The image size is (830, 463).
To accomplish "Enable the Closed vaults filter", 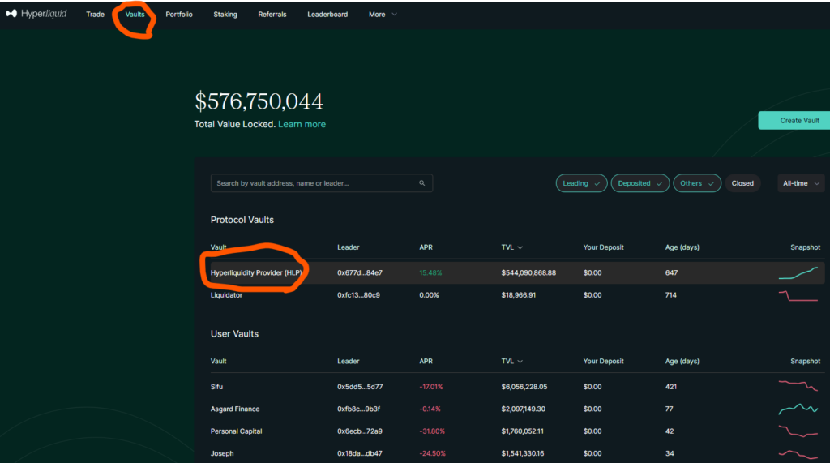I will pyautogui.click(x=742, y=183).
